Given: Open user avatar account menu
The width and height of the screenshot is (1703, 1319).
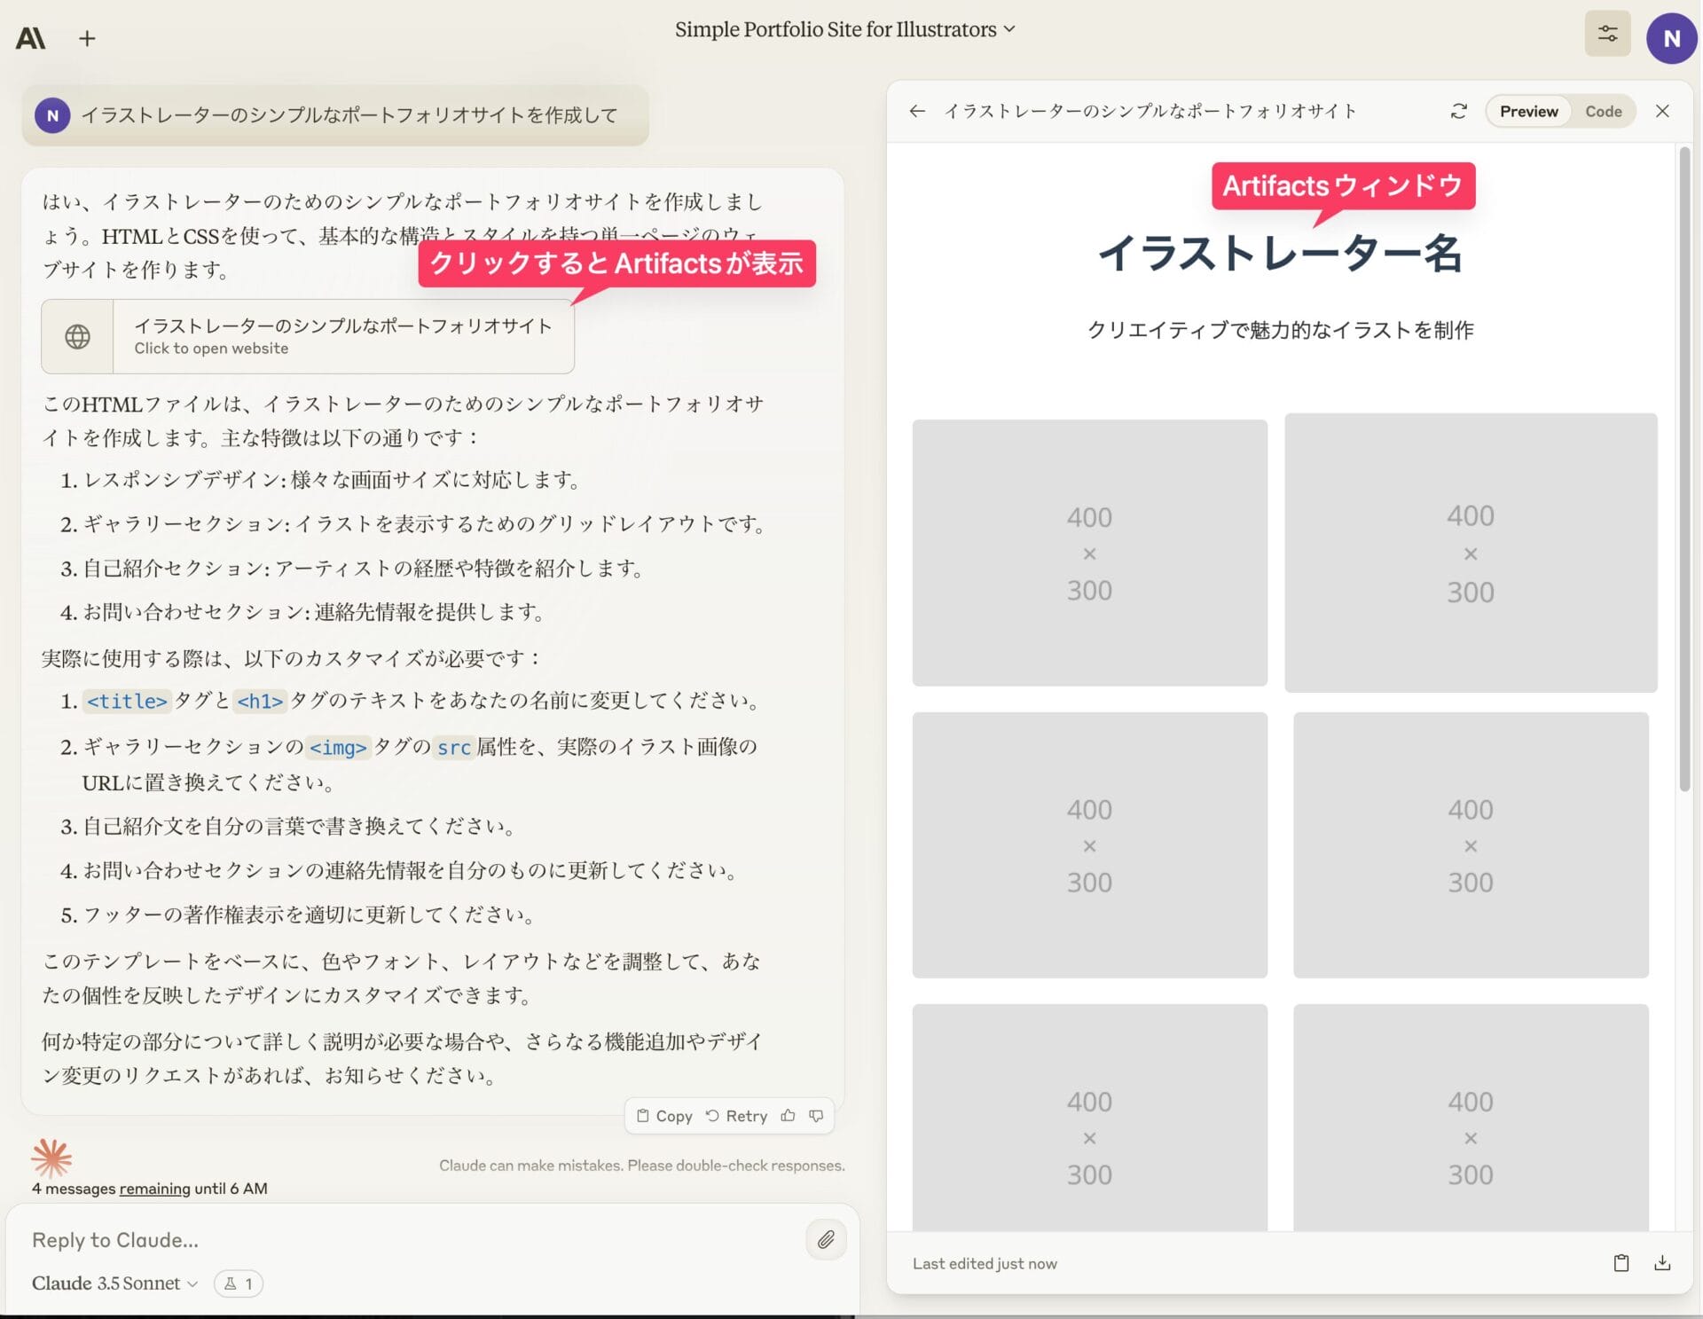Looking at the screenshot, I should 1671,38.
